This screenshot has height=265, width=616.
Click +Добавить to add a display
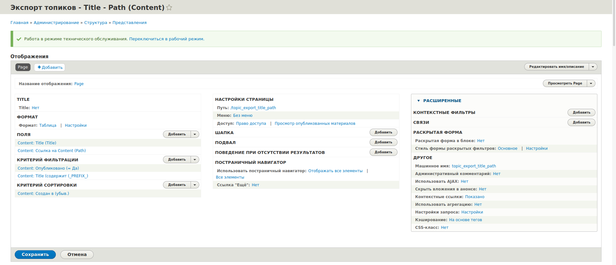pos(50,67)
